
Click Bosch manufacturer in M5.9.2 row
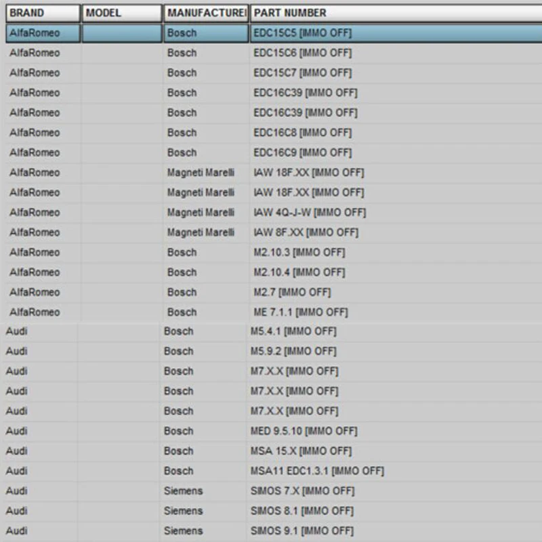point(178,352)
